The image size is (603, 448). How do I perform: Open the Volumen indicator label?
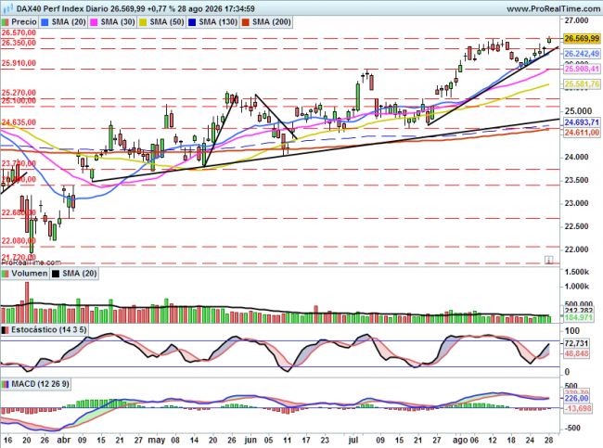pyautogui.click(x=25, y=274)
